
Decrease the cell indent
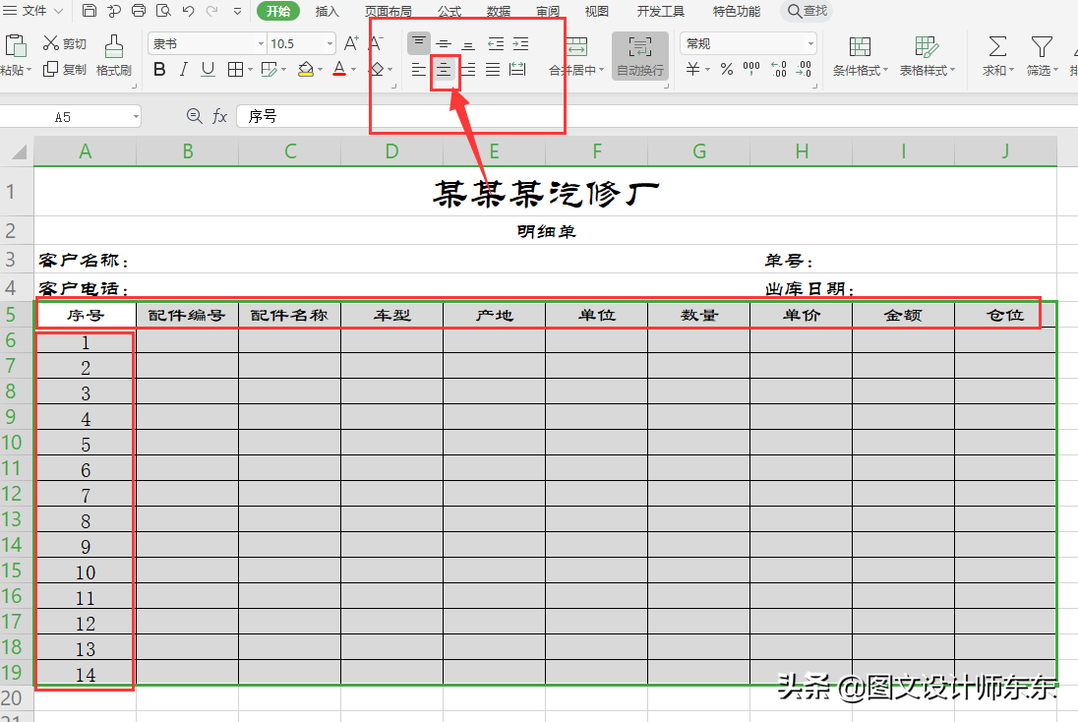(496, 44)
